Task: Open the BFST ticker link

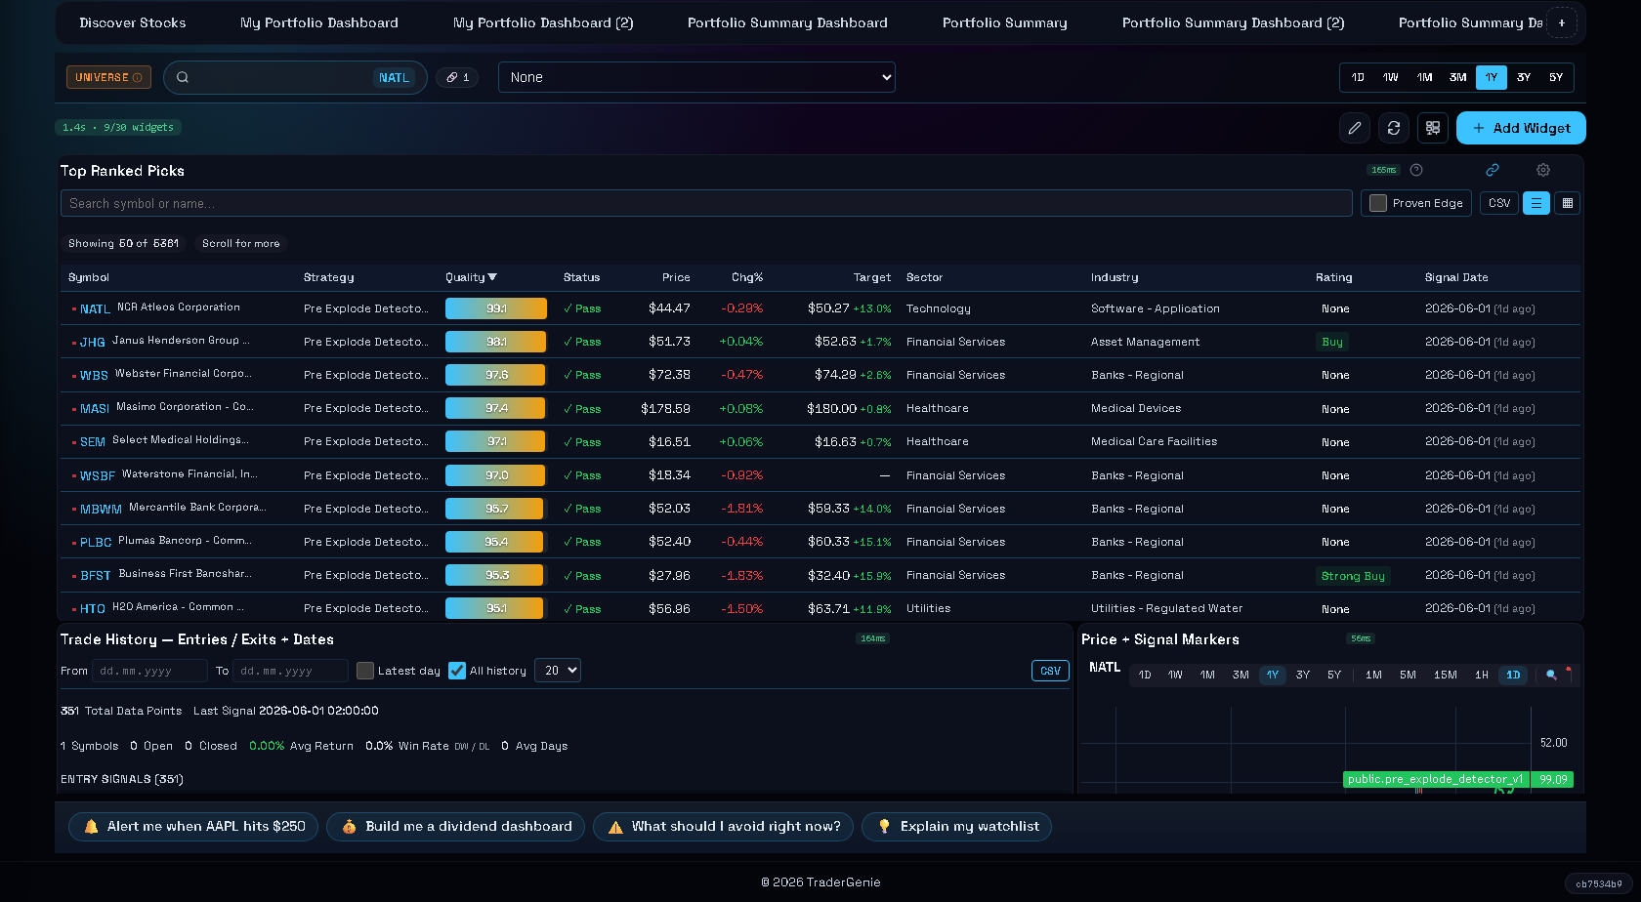Action: point(96,576)
